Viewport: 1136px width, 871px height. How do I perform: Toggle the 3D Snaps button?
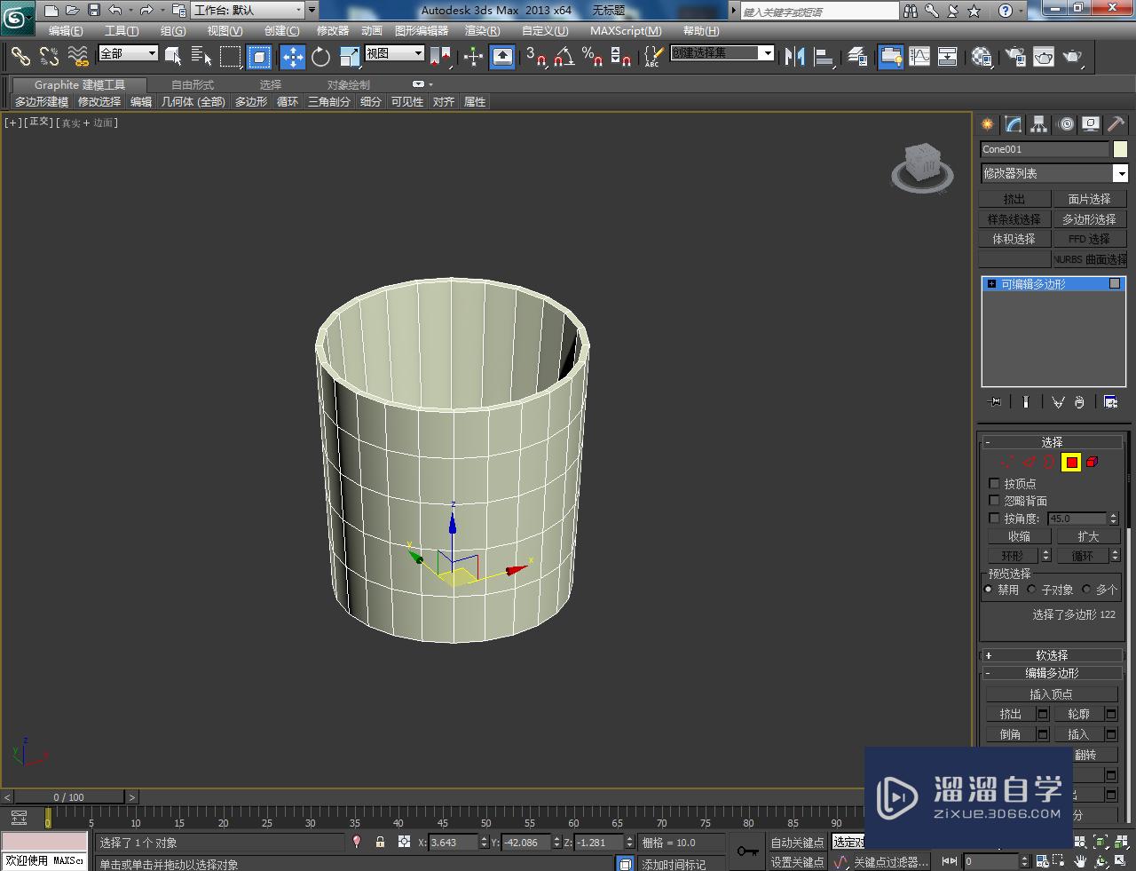[x=535, y=57]
